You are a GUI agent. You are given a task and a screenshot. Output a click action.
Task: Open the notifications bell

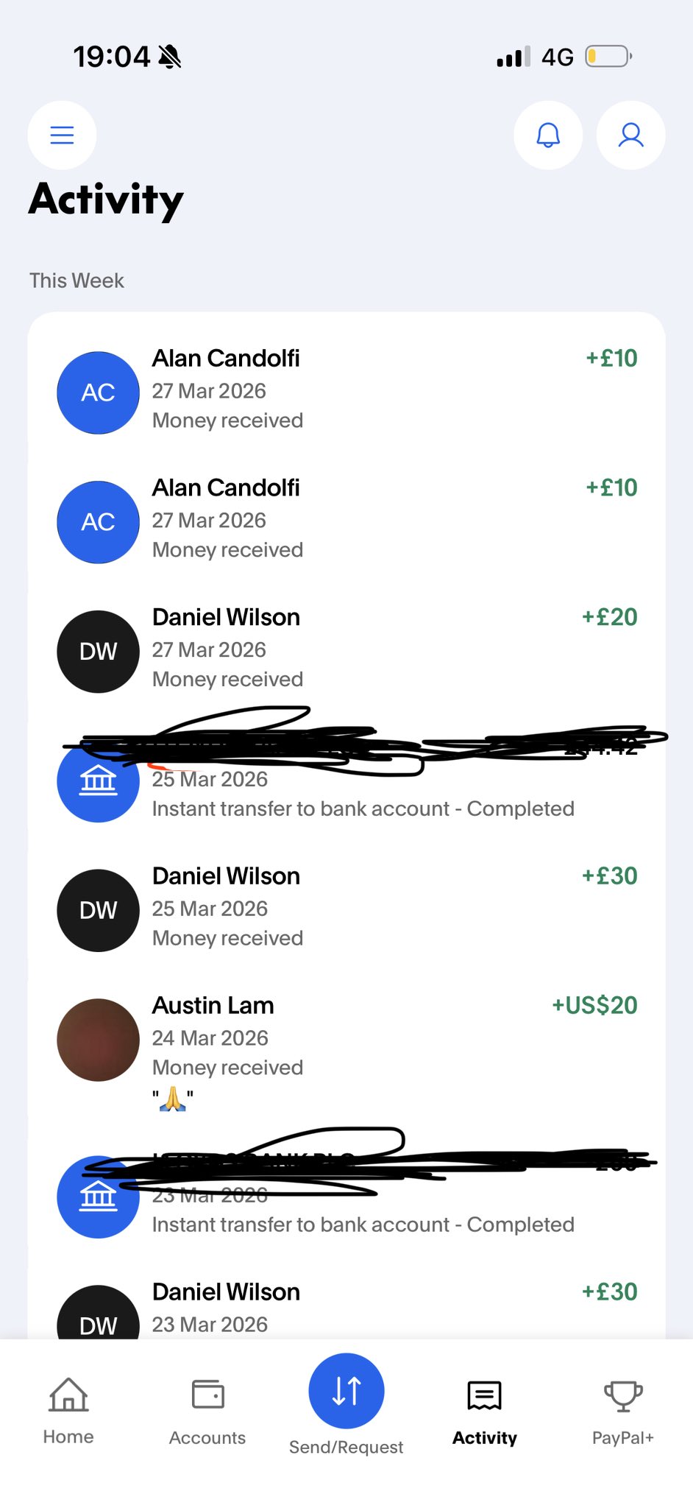click(548, 135)
